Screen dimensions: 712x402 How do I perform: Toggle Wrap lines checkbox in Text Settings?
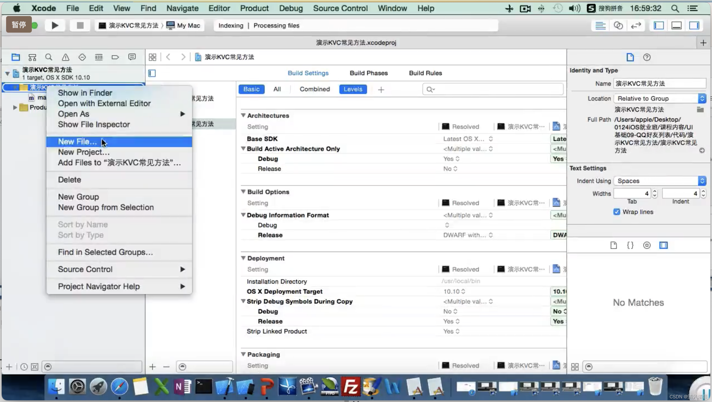coord(617,212)
